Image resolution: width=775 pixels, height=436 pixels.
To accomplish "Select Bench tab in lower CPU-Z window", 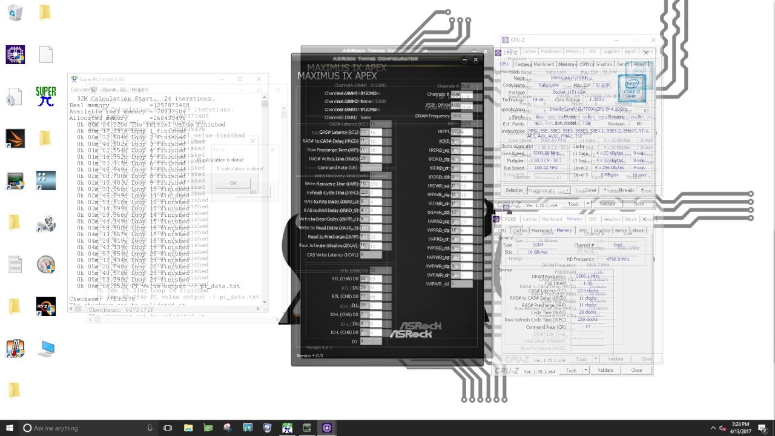I will pos(621,231).
